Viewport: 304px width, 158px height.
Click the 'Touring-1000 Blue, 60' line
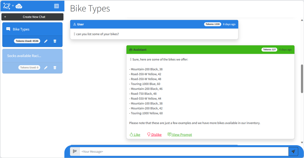coord(145,84)
